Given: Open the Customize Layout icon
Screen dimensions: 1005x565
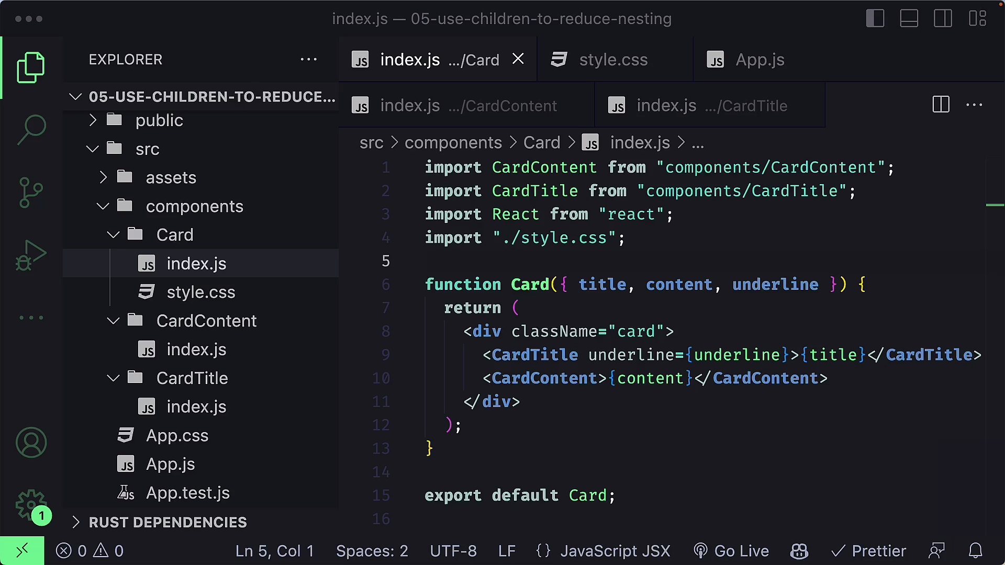Looking at the screenshot, I should click(x=977, y=19).
